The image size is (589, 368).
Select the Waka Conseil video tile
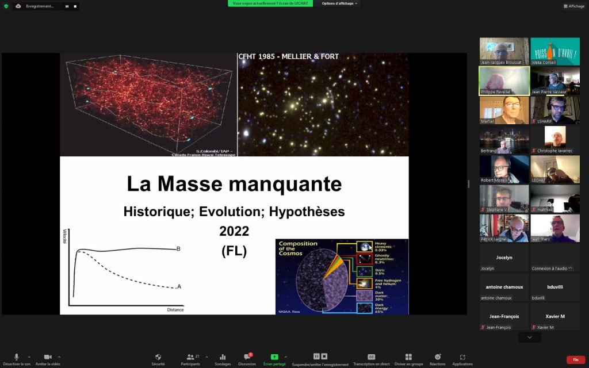555,51
